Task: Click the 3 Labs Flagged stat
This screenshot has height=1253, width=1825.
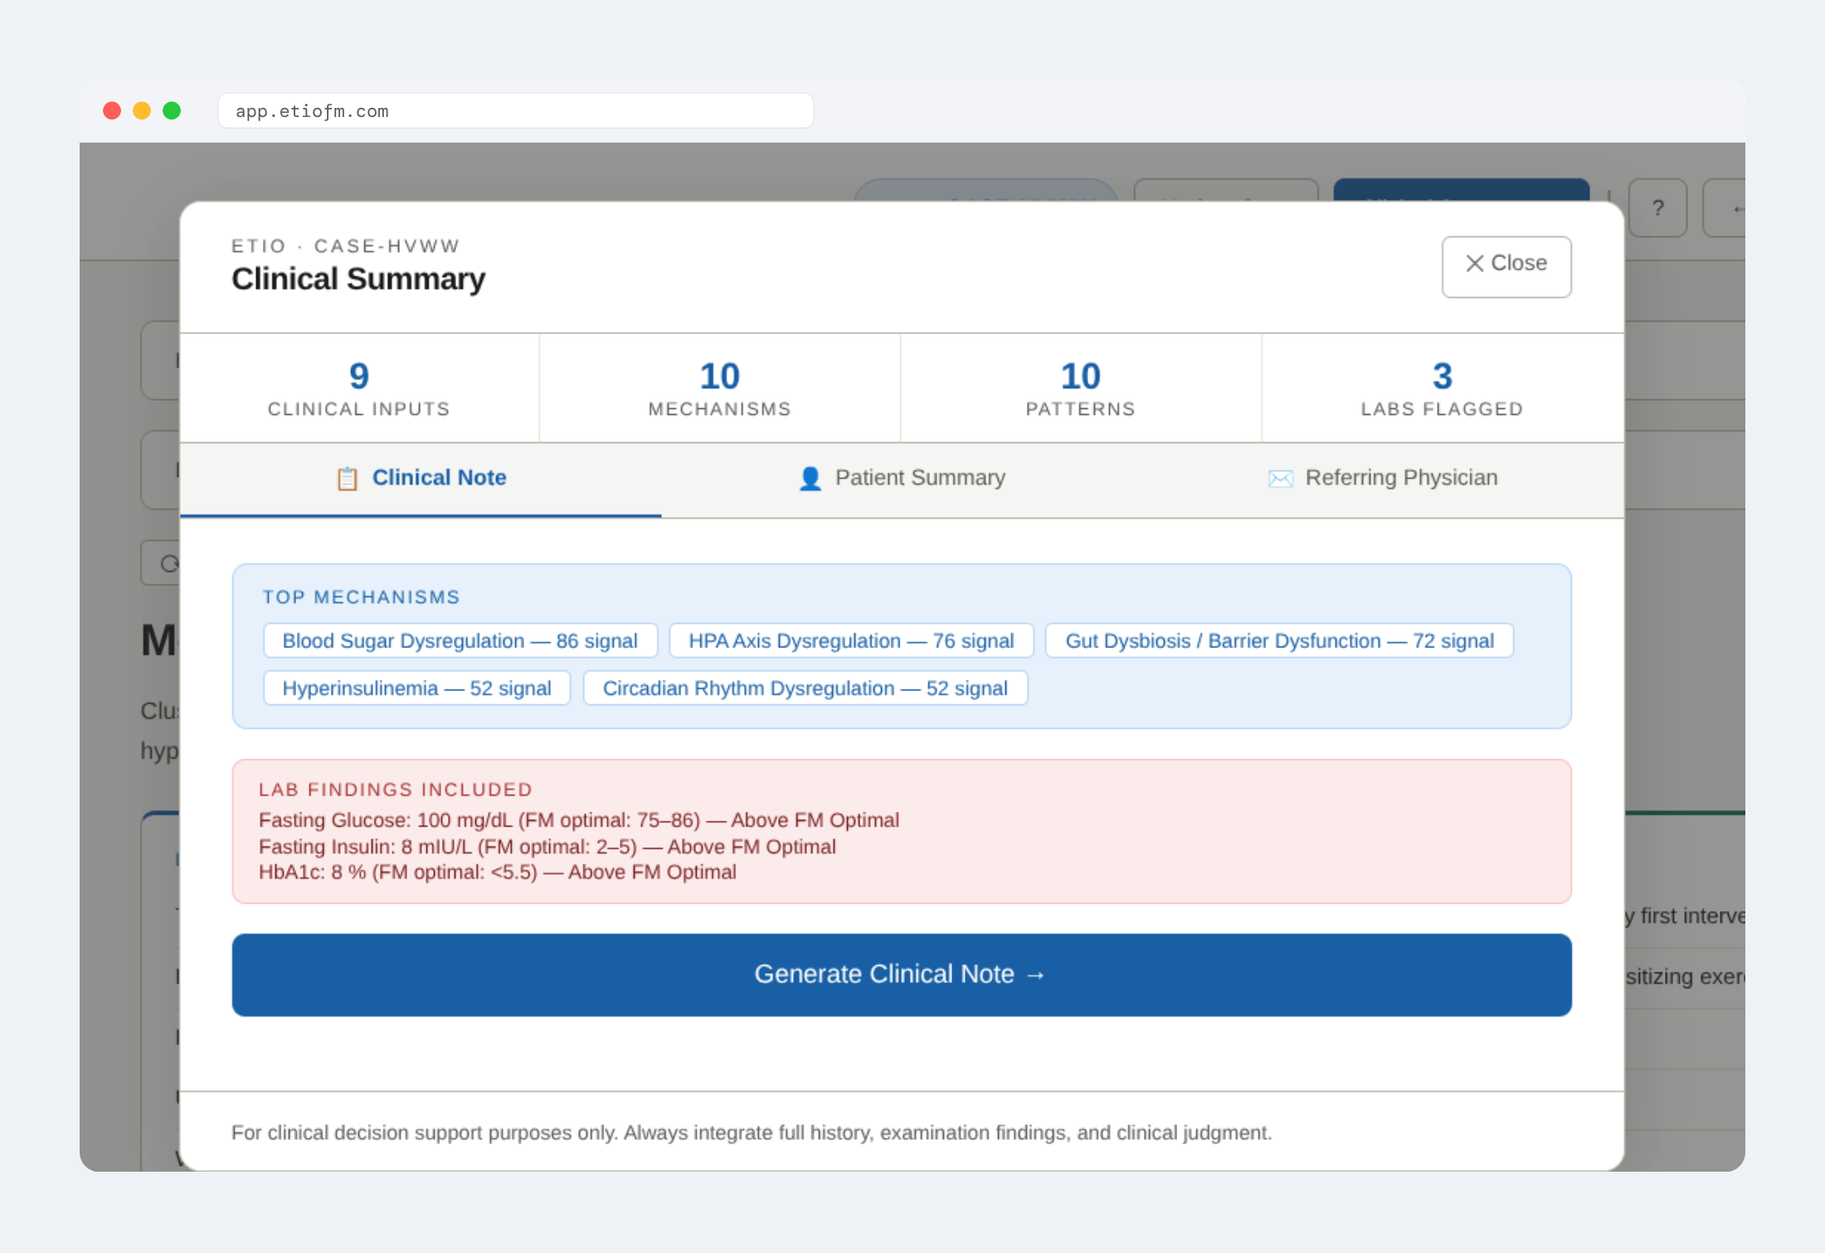Action: tap(1443, 388)
